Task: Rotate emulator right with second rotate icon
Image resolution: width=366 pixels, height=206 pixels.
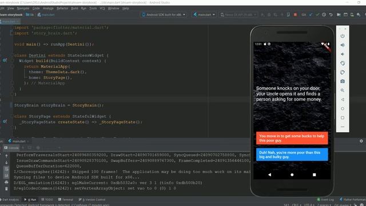Action: 343,73
